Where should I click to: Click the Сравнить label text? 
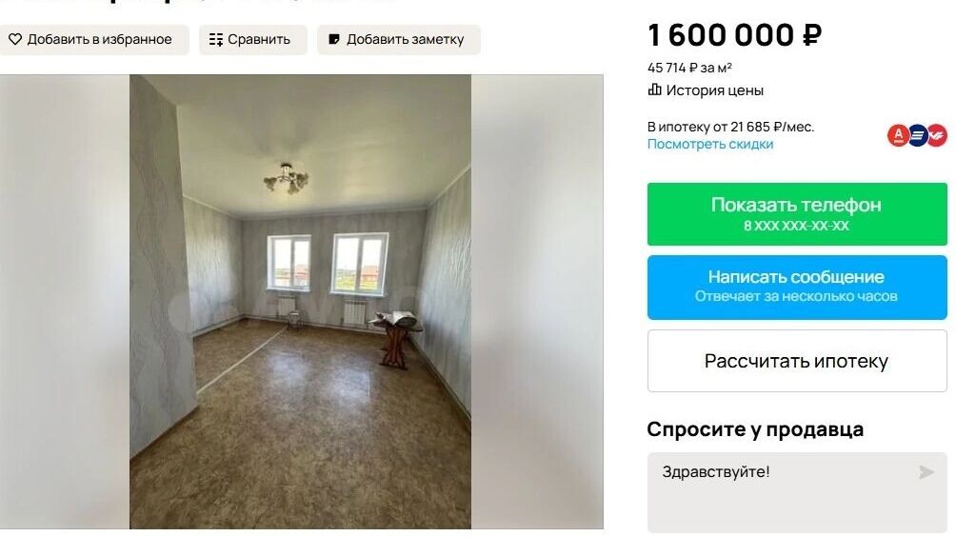click(258, 40)
